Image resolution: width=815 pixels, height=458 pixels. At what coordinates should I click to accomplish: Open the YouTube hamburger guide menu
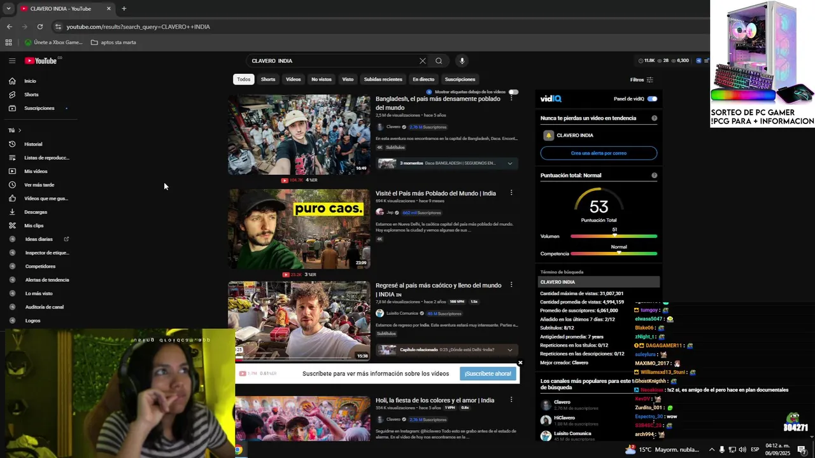(12, 60)
